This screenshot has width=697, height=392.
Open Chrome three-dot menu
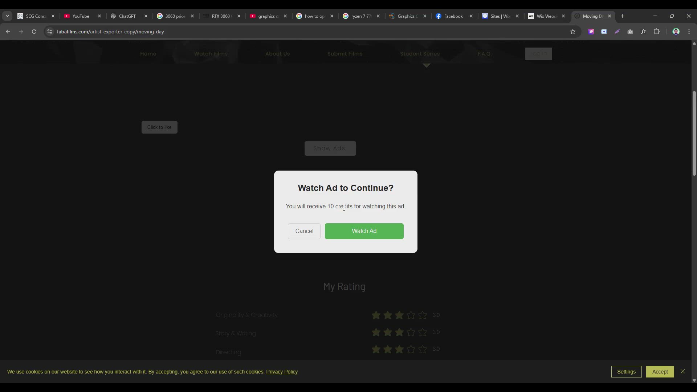coord(689,32)
